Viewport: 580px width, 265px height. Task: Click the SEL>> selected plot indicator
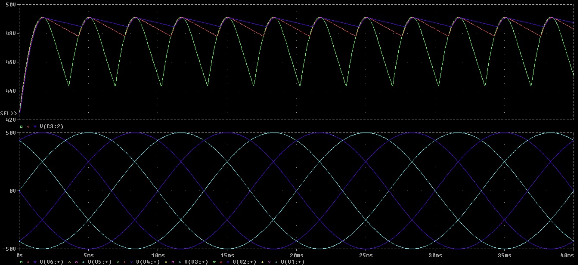coord(8,114)
